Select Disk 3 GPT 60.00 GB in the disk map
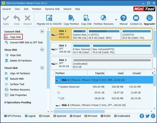 point(61,63)
